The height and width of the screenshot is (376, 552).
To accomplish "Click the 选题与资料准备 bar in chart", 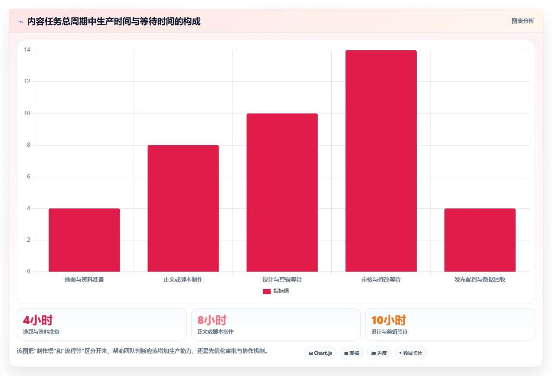I will tap(84, 240).
